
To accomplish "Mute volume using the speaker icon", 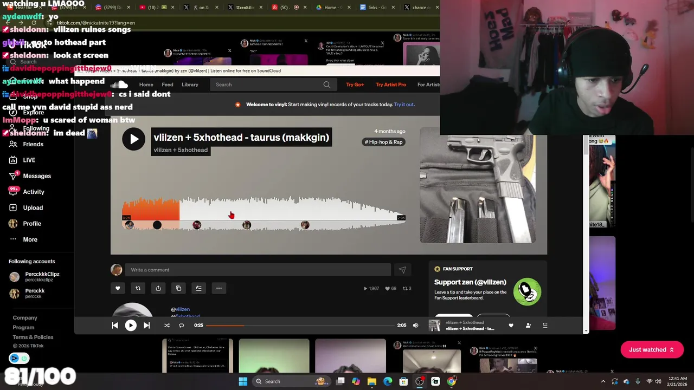I will pos(416,326).
